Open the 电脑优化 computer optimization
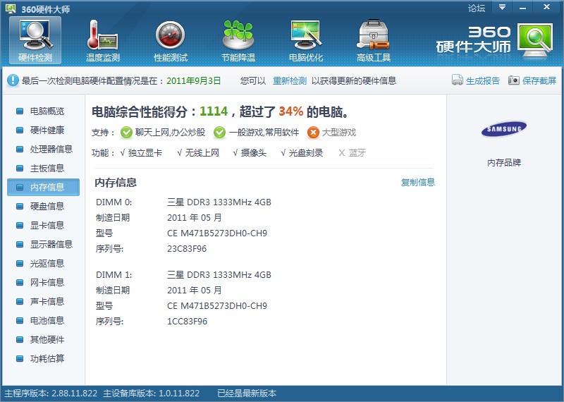The height and width of the screenshot is (402, 564). coord(306,40)
